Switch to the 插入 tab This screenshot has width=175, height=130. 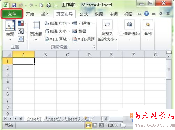click(45, 14)
